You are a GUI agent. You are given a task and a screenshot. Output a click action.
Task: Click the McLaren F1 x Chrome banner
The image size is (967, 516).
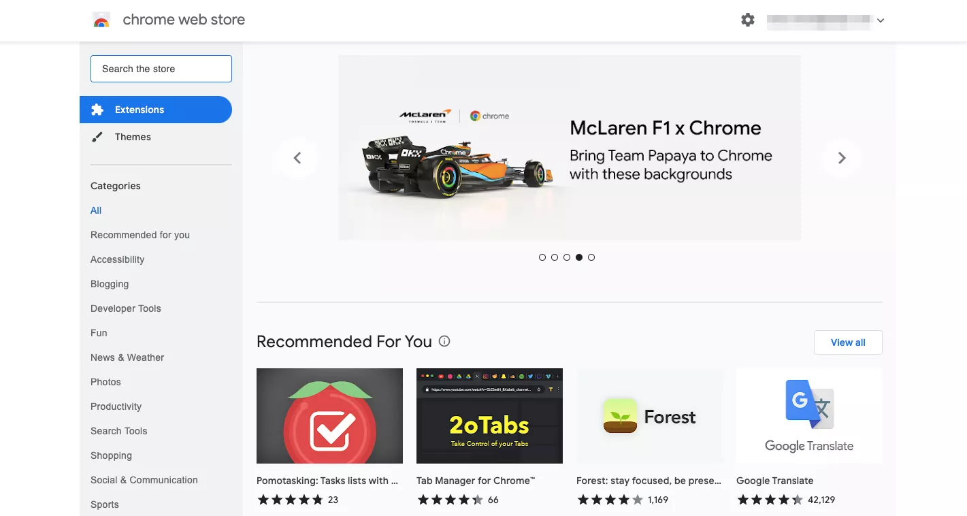570,148
